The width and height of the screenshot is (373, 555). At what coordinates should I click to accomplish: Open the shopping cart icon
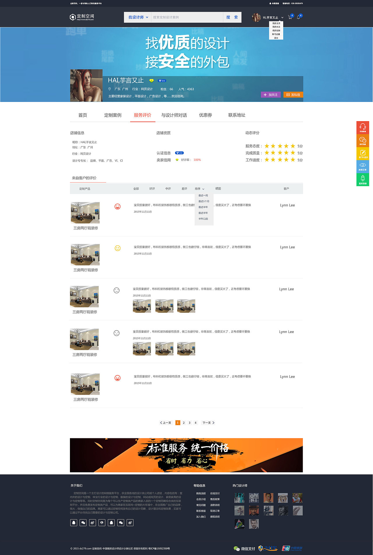pos(290,17)
